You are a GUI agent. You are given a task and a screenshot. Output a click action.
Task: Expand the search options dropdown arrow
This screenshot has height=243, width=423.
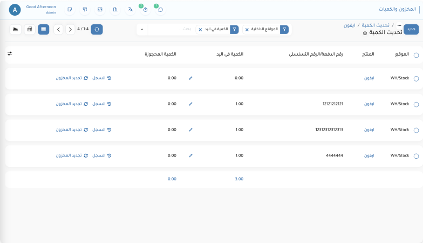point(142,29)
